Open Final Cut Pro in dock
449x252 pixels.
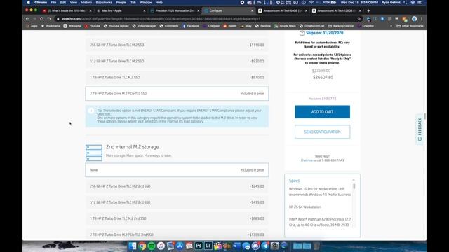point(217,246)
